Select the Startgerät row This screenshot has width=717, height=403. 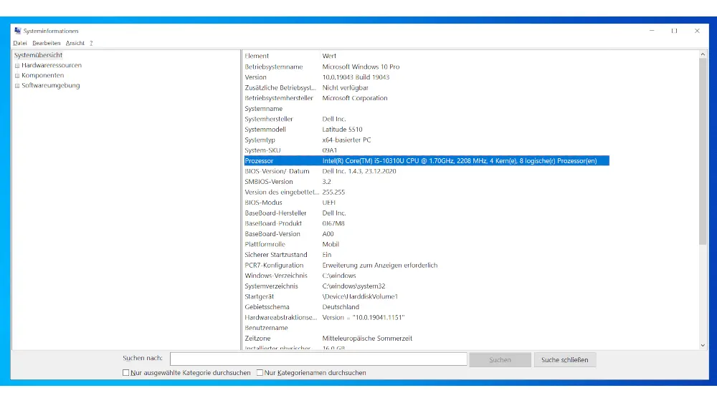427,296
